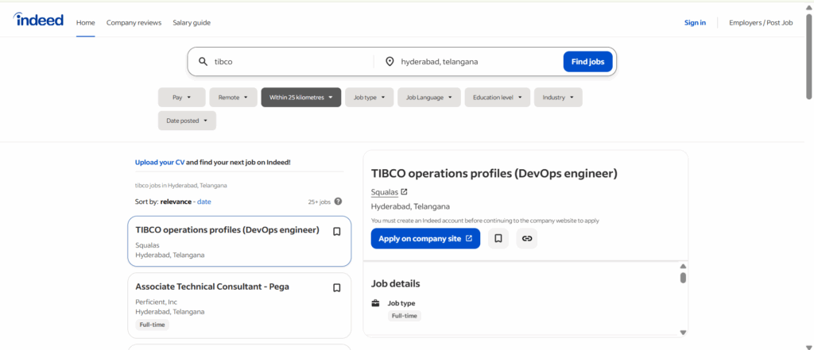Click Full-time tag under Job details
This screenshot has width=814, height=350.
[x=405, y=316]
